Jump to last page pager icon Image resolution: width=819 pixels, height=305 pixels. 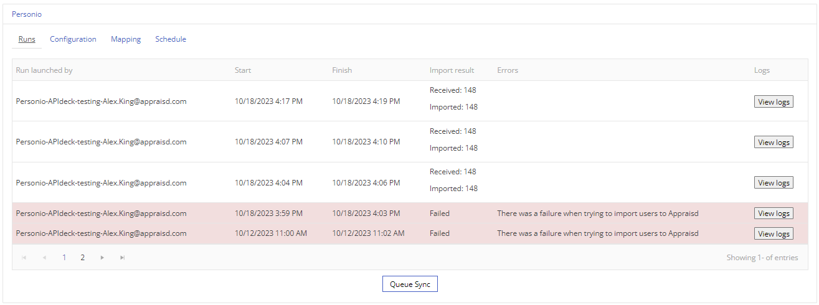pyautogui.click(x=122, y=257)
